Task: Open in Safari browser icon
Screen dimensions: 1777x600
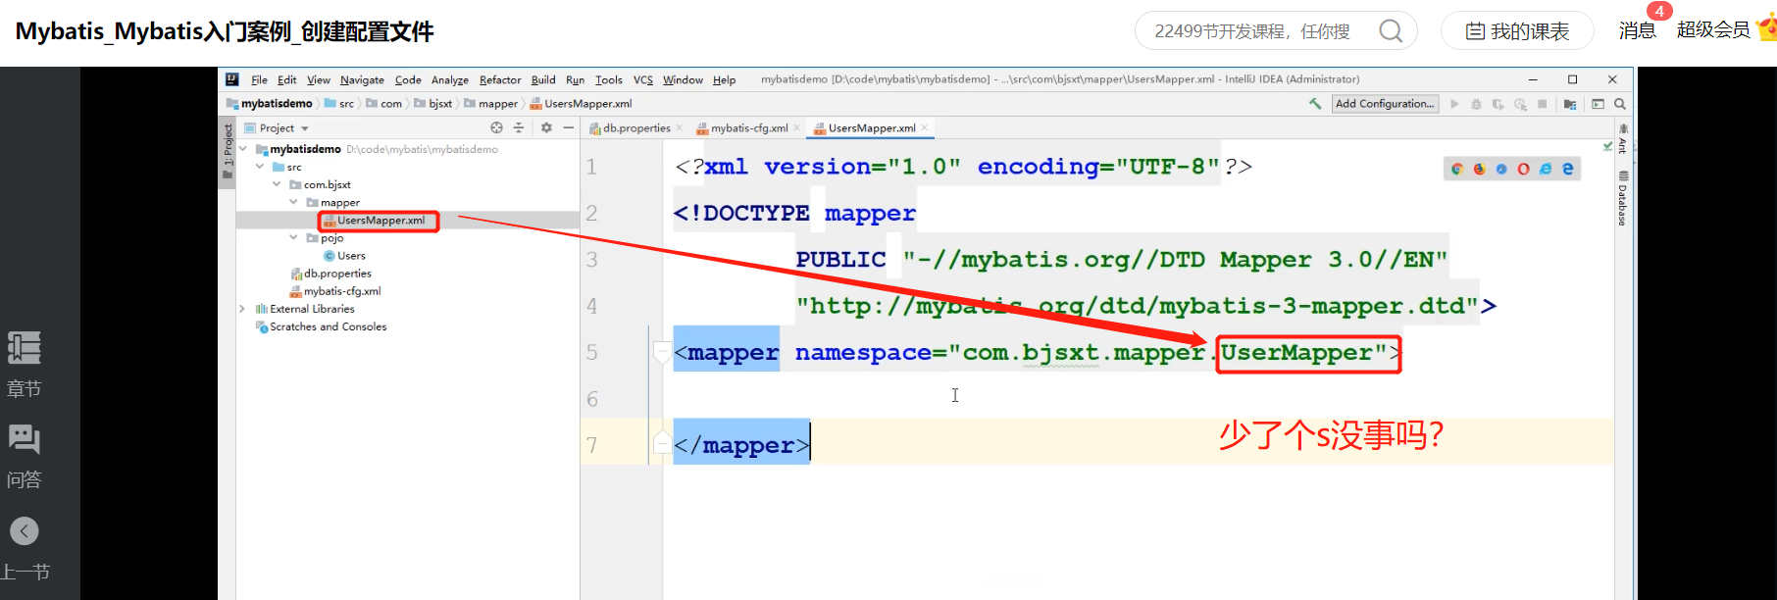Action: tap(1501, 169)
